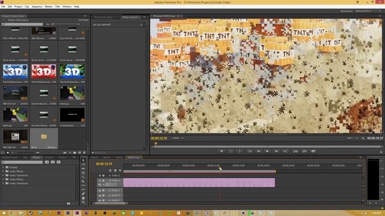Toggle sync lock on Video 1 track
Screen dimensions: 385x216
click(x=103, y=181)
